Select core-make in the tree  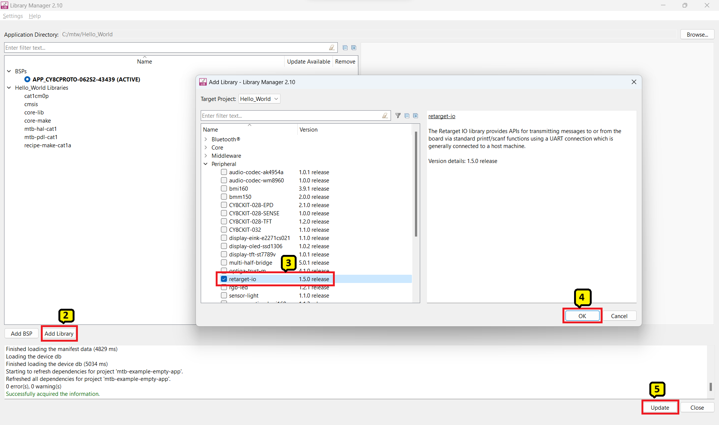pos(37,121)
